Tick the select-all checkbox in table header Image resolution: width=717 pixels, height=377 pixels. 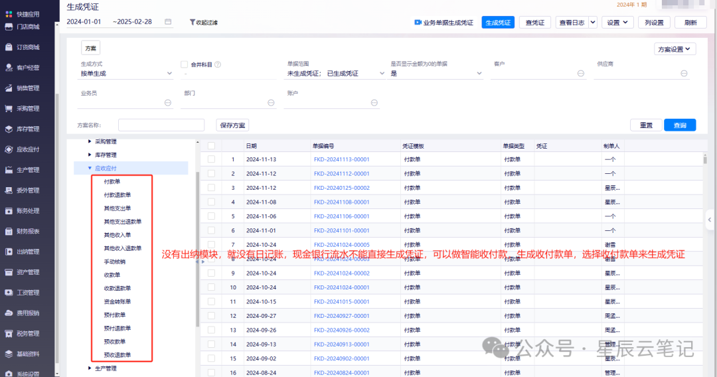(x=211, y=145)
